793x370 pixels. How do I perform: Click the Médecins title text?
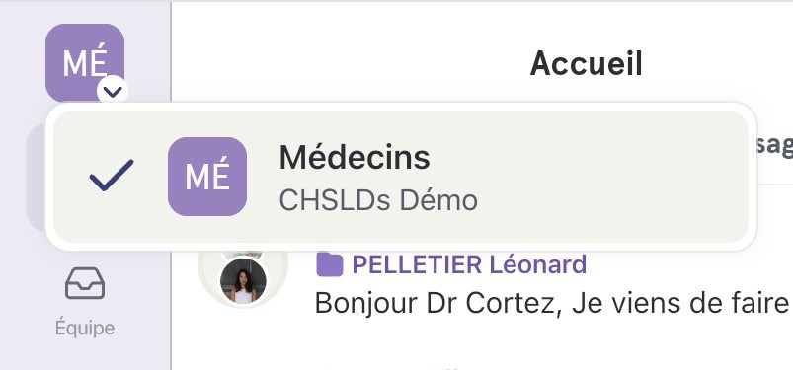pos(355,157)
